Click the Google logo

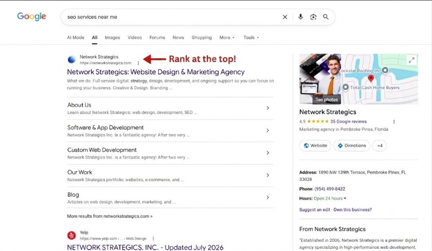pyautogui.click(x=31, y=17)
